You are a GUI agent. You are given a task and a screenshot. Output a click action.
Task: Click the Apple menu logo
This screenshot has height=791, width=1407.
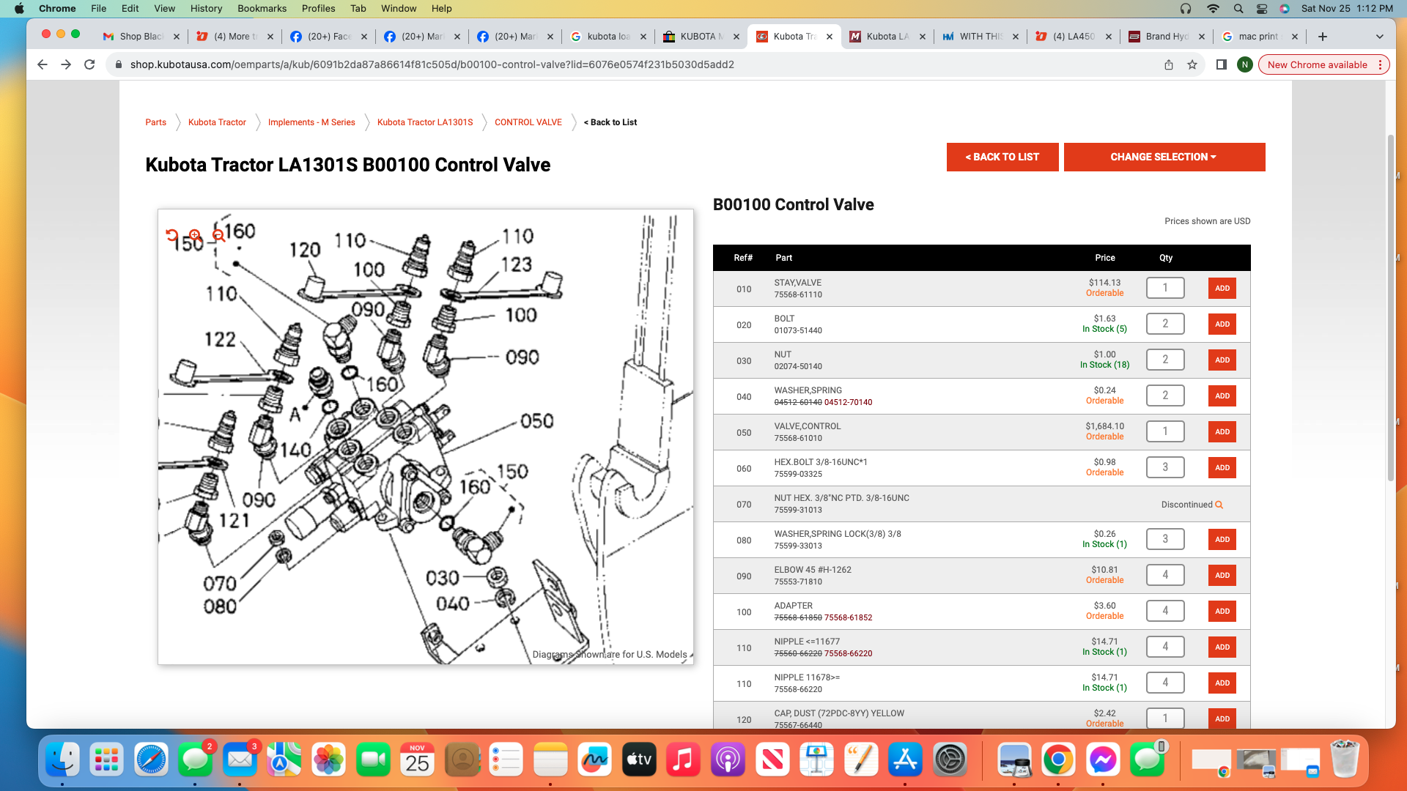click(x=19, y=9)
